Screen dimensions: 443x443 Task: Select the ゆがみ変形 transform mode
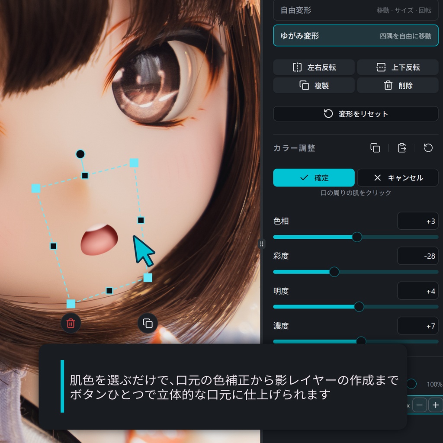(356, 35)
